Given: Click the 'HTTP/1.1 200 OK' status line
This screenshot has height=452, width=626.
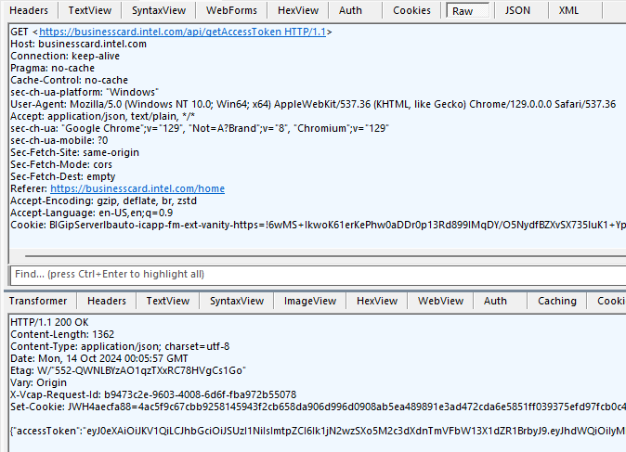Looking at the screenshot, I should [49, 322].
